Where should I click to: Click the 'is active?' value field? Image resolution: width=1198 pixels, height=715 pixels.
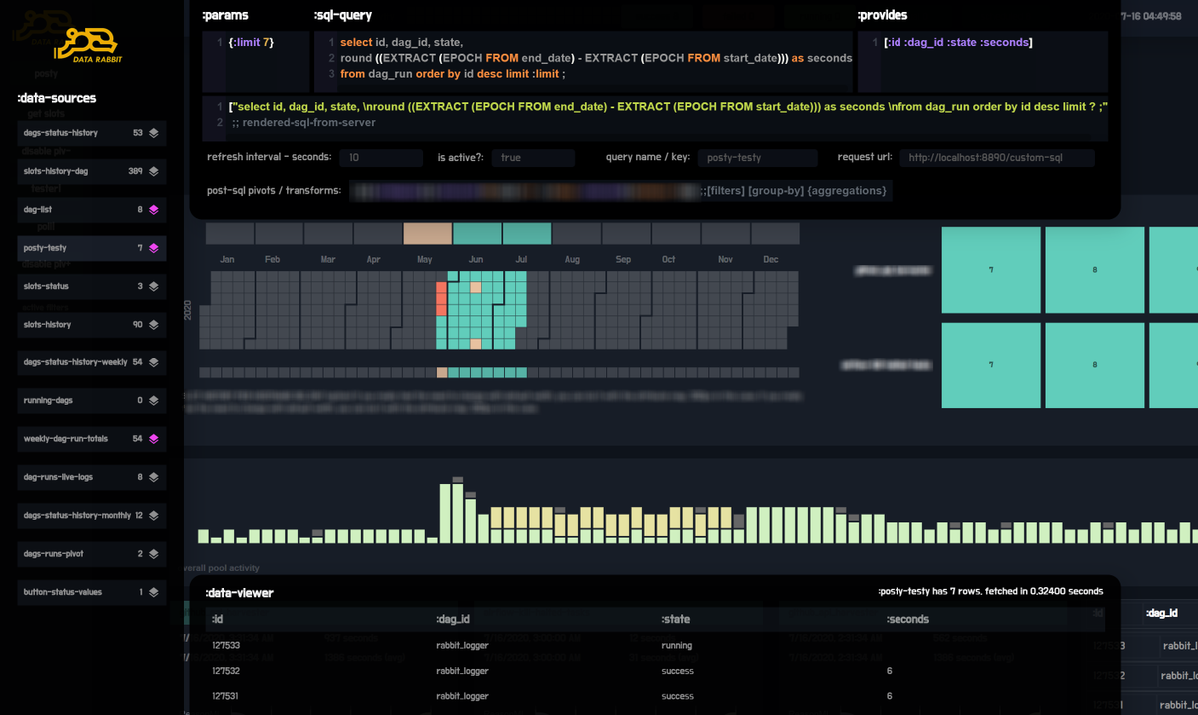click(x=534, y=158)
